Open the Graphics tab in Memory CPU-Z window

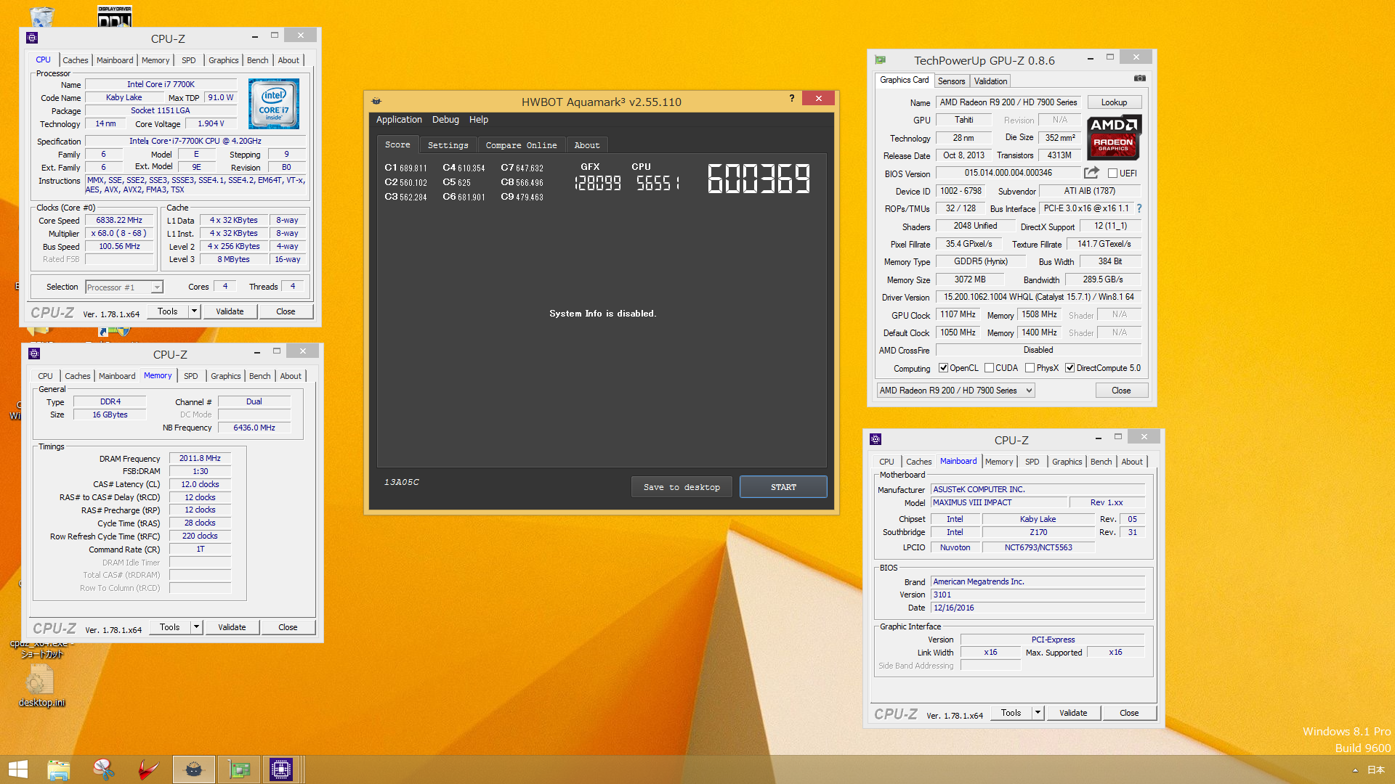[225, 376]
